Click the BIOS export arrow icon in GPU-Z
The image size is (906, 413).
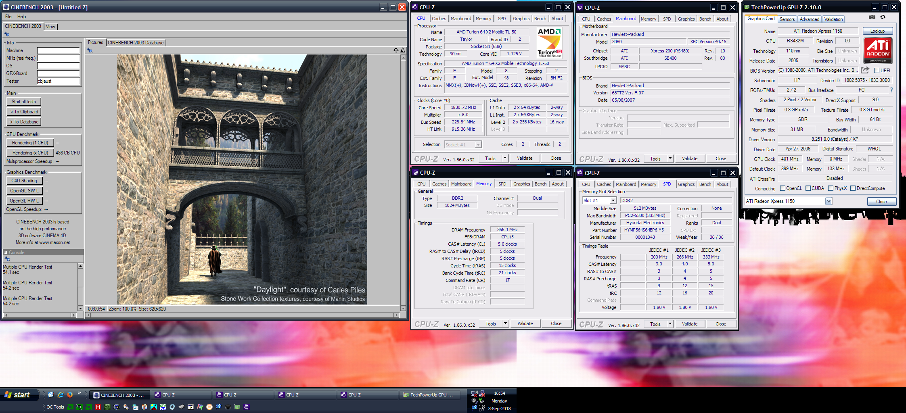[864, 70]
